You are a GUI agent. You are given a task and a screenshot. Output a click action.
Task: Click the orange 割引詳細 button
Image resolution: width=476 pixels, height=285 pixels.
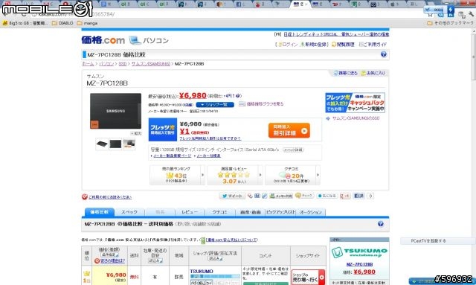point(289,130)
